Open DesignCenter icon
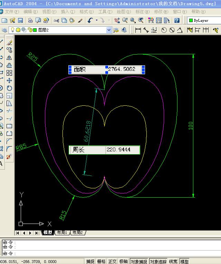221x264 pixels. [159, 20]
